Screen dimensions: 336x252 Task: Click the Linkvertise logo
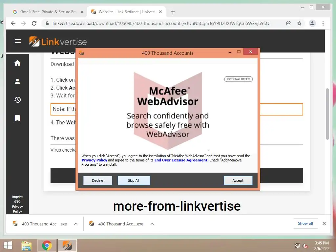click(x=58, y=42)
